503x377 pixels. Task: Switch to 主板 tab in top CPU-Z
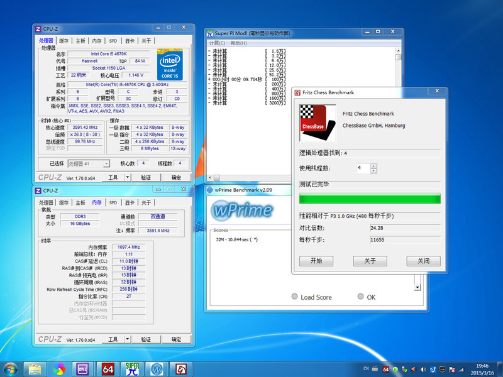tap(80, 41)
